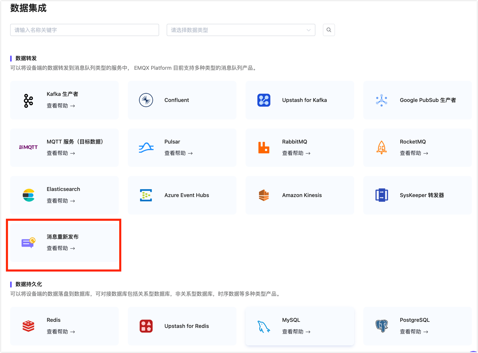Click the Elasticsearch logo icon
The width and height of the screenshot is (478, 353).
(28, 195)
